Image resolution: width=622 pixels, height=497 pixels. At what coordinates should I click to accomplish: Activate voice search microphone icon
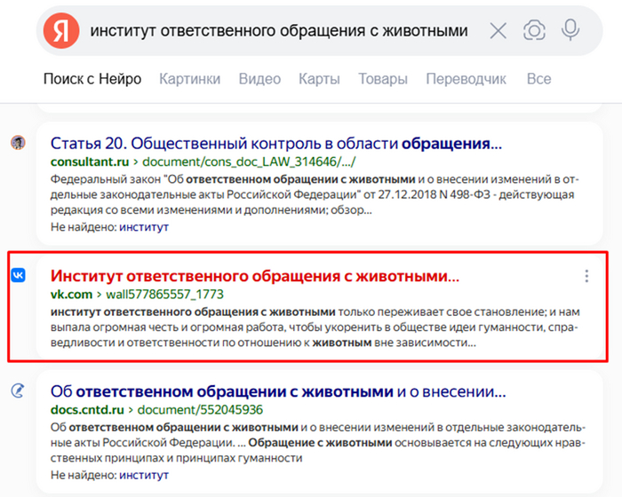point(570,30)
